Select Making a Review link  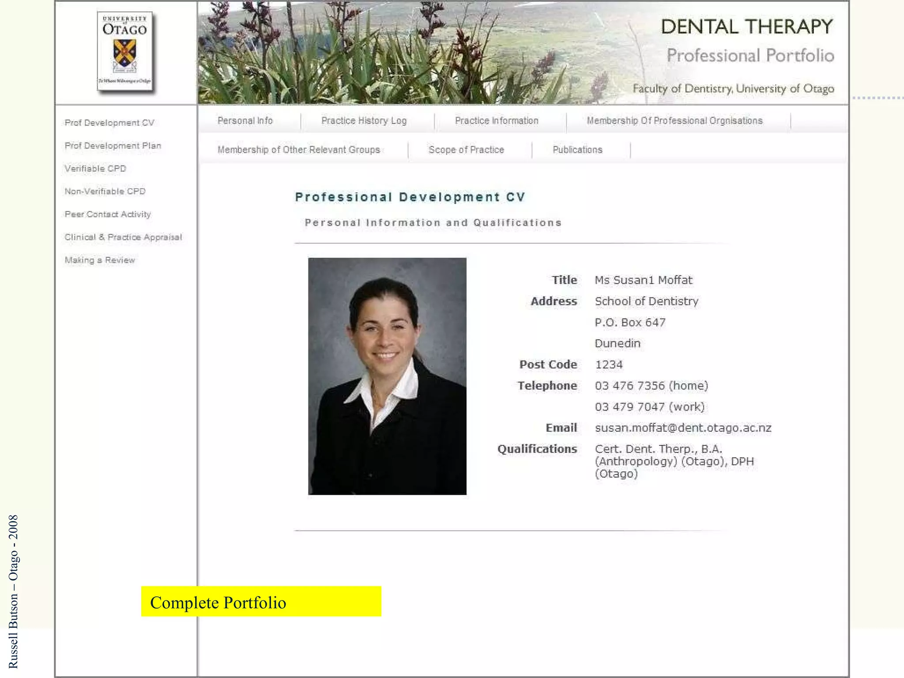[100, 260]
